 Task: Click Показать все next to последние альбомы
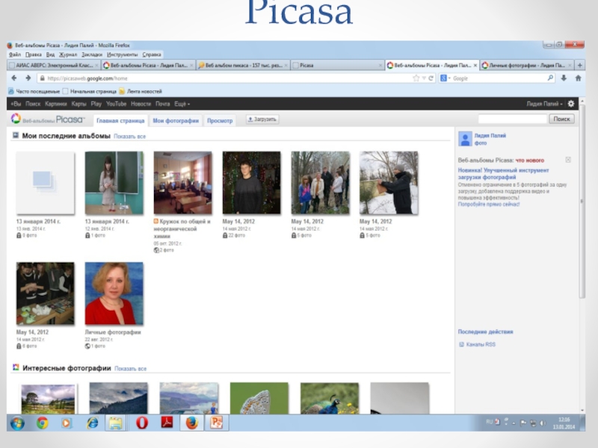[129, 137]
